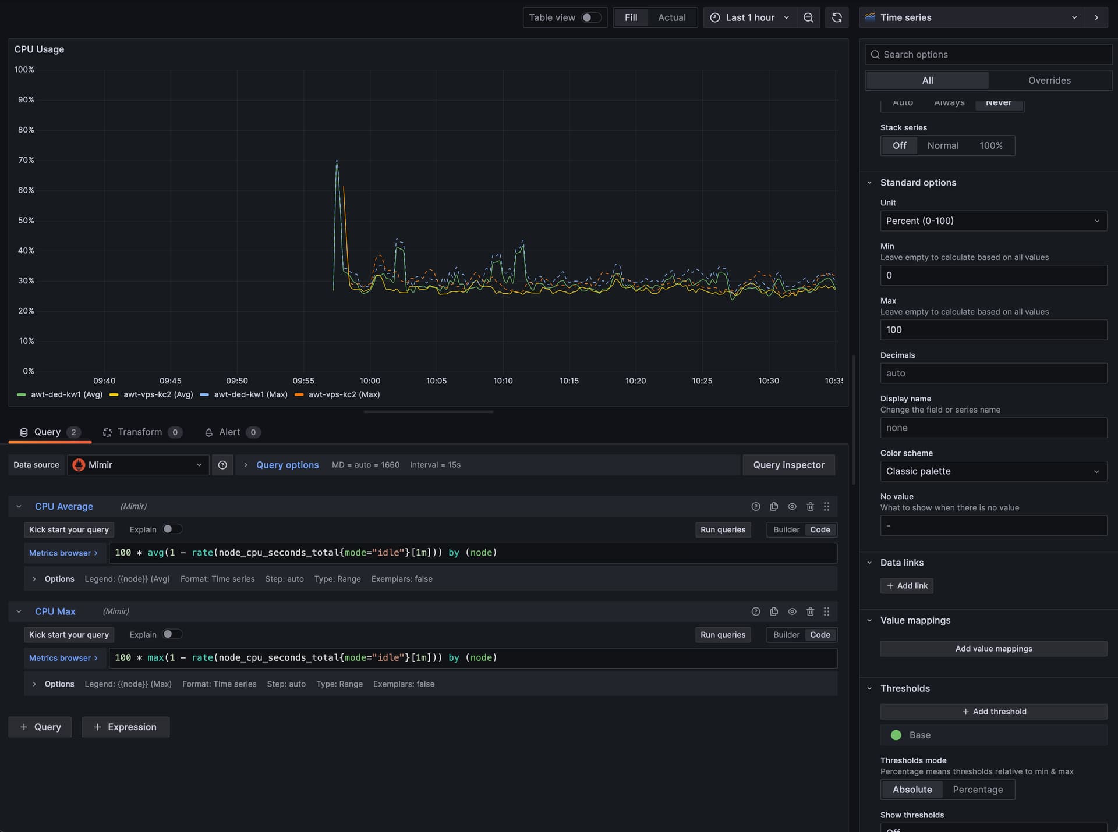
Task: Click the green Base threshold color swatch
Action: 895,735
